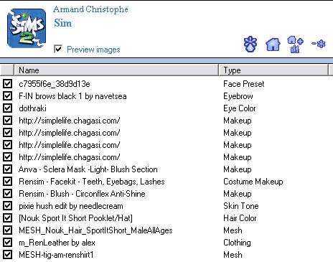
Task: Toggle m_RenLeather by alex checkbox
Action: tap(7, 242)
